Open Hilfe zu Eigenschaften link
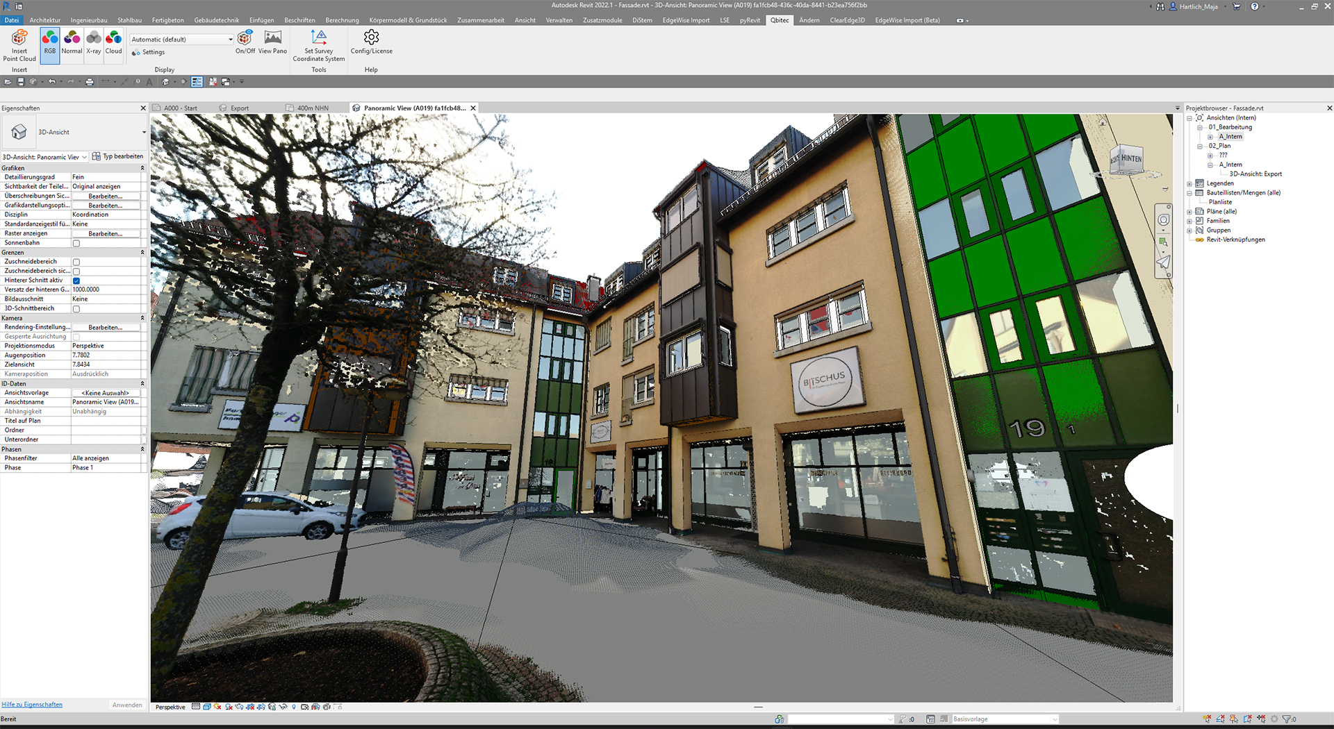The width and height of the screenshot is (1334, 729). pyautogui.click(x=31, y=704)
